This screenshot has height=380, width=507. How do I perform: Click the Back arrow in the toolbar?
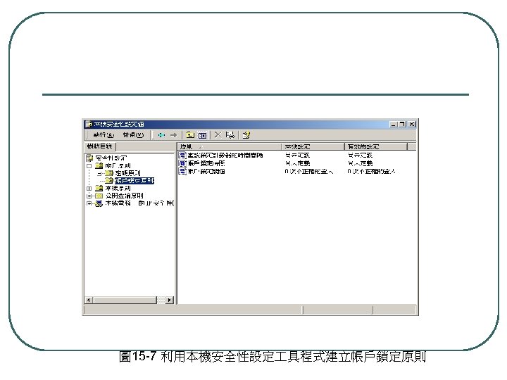(161, 135)
